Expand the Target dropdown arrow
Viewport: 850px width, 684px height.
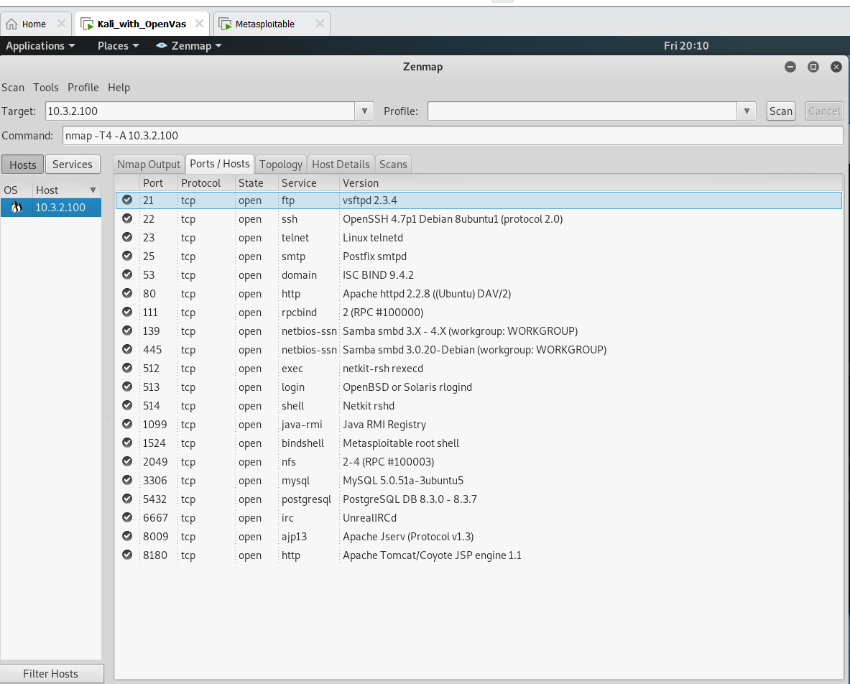(x=364, y=111)
